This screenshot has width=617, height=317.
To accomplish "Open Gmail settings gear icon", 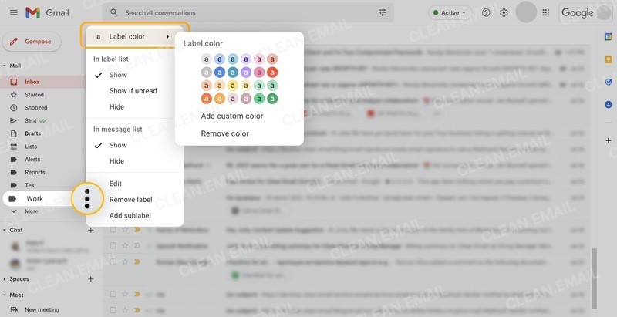I will tap(504, 13).
